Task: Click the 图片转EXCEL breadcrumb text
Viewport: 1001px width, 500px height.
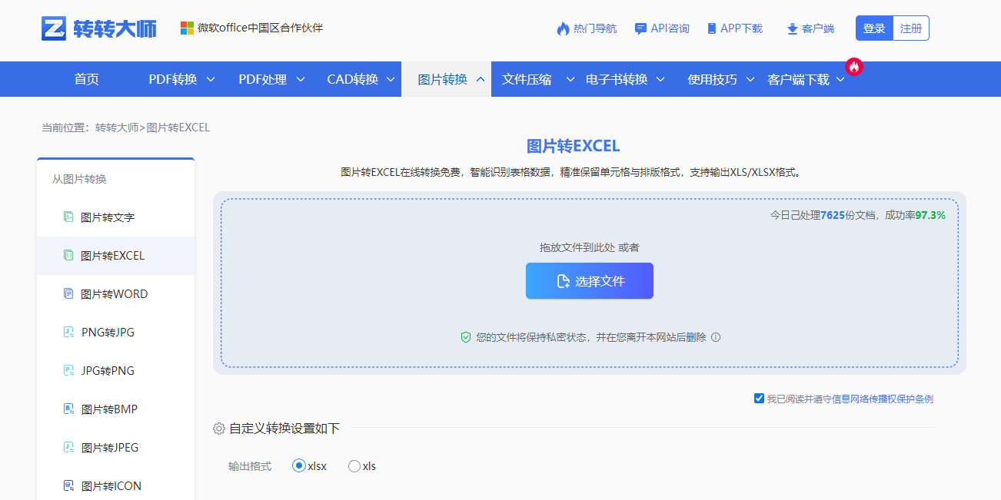Action: point(178,127)
